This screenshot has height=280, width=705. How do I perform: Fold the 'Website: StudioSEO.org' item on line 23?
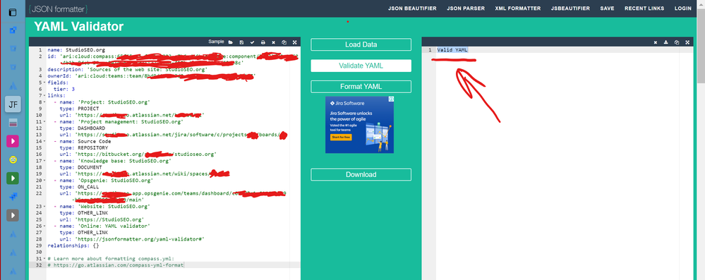[44, 206]
